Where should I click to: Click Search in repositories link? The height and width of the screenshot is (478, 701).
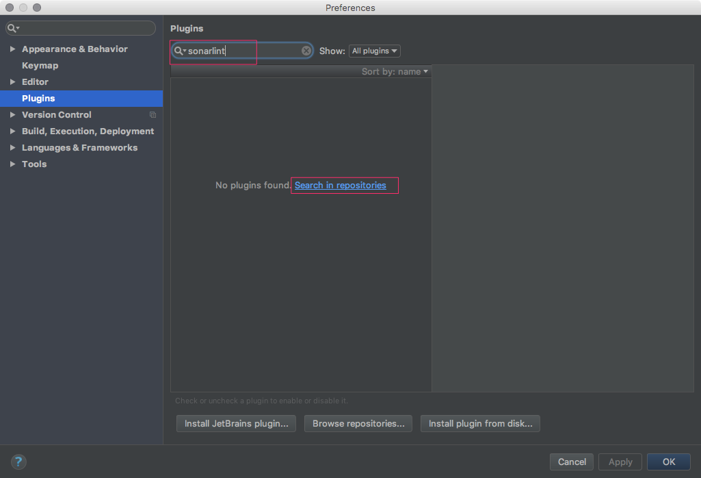point(340,186)
